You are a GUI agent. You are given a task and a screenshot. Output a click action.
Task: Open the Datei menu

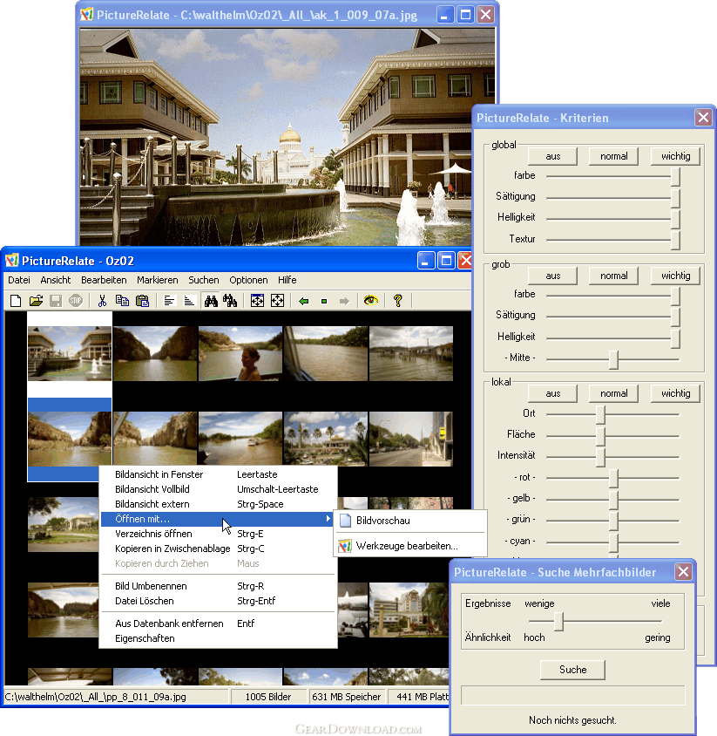point(19,280)
